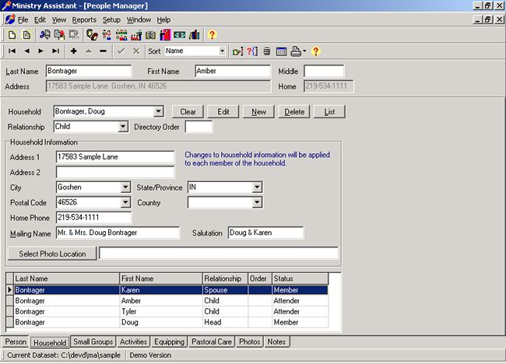Viewport: 506px width, 364px height.
Task: Click the household Delete button
Action: click(x=294, y=112)
